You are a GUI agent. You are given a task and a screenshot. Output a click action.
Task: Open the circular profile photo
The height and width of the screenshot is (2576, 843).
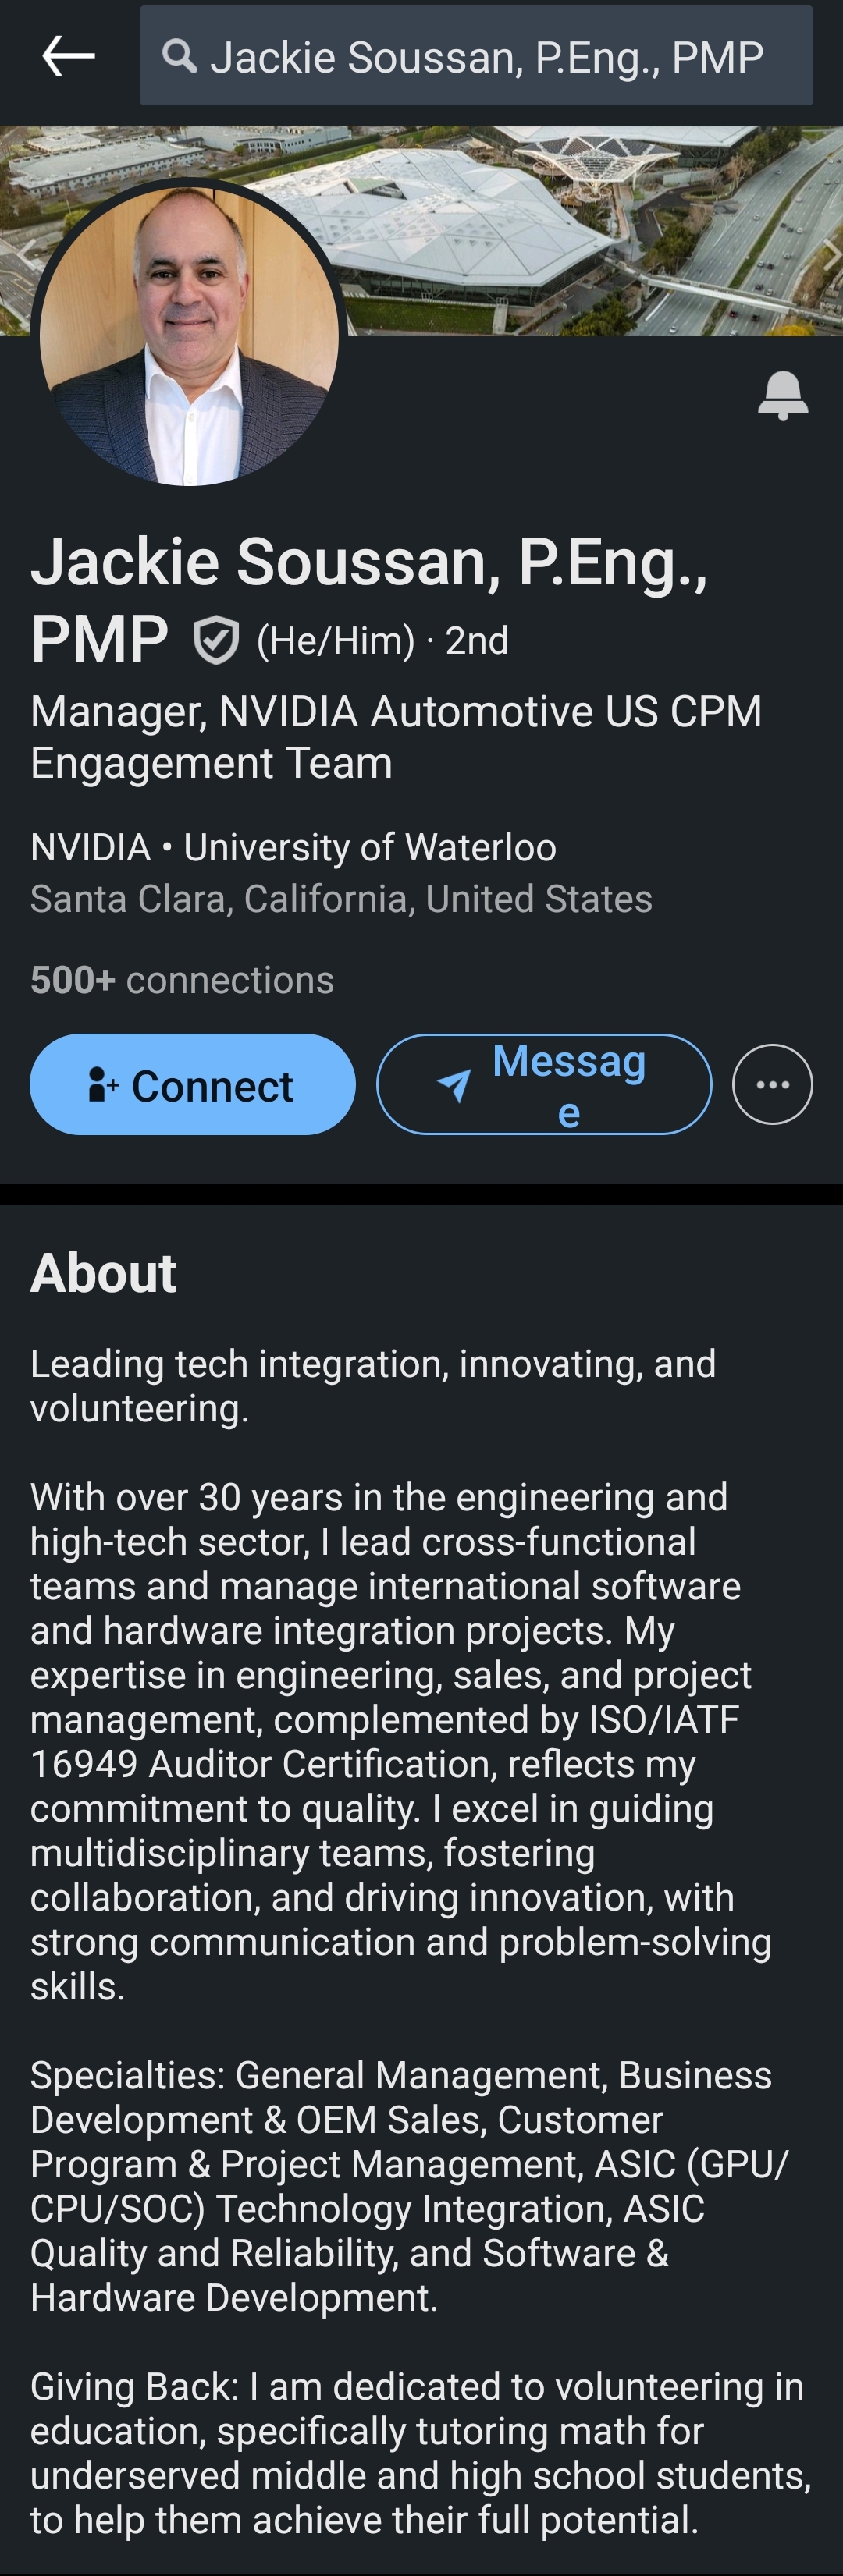[189, 335]
